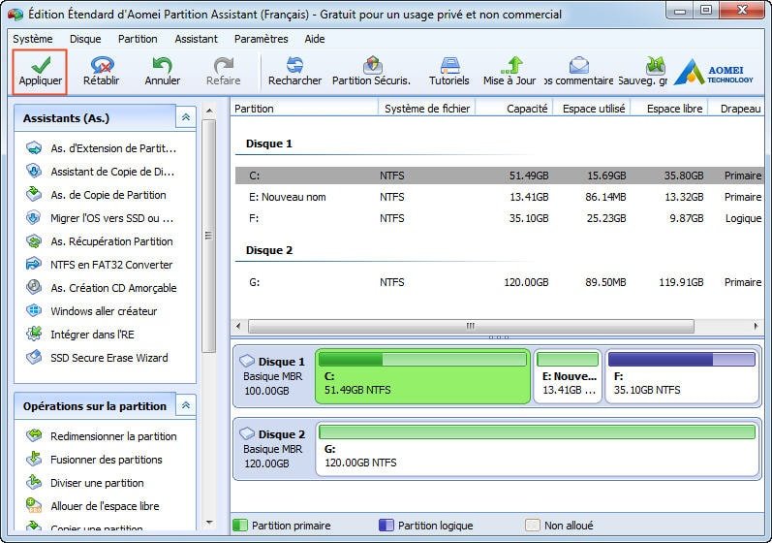Click the Disque 2 group header
The width and height of the screenshot is (772, 543).
(269, 250)
